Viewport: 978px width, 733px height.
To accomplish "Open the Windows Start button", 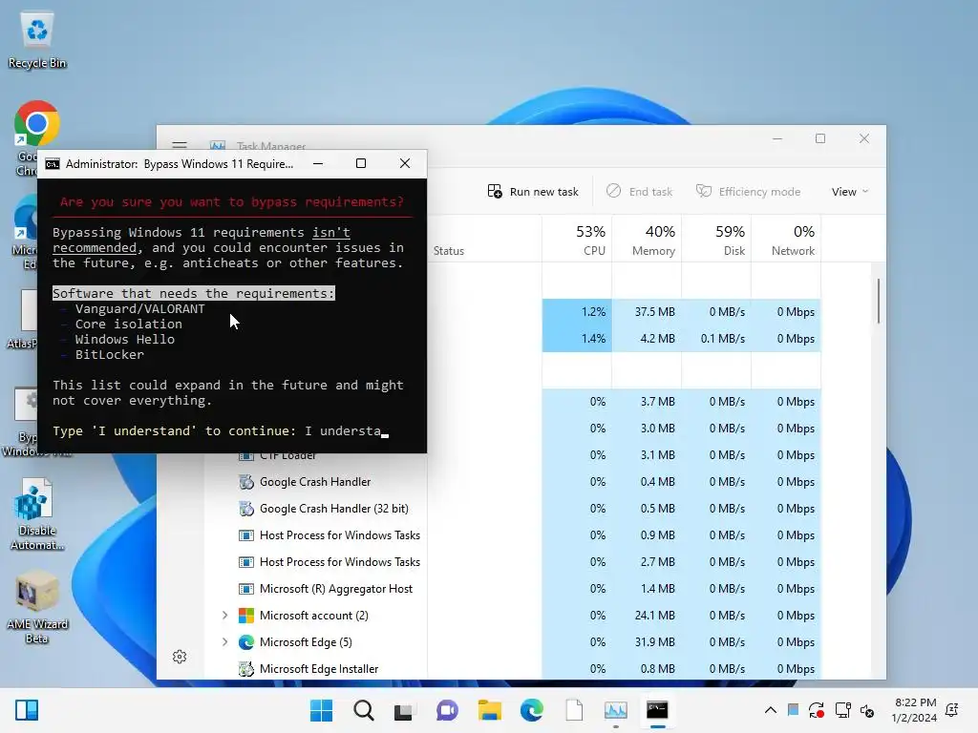I will tap(321, 710).
